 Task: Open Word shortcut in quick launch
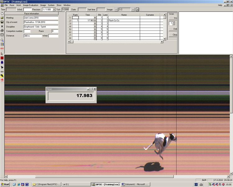click(x=27, y=184)
